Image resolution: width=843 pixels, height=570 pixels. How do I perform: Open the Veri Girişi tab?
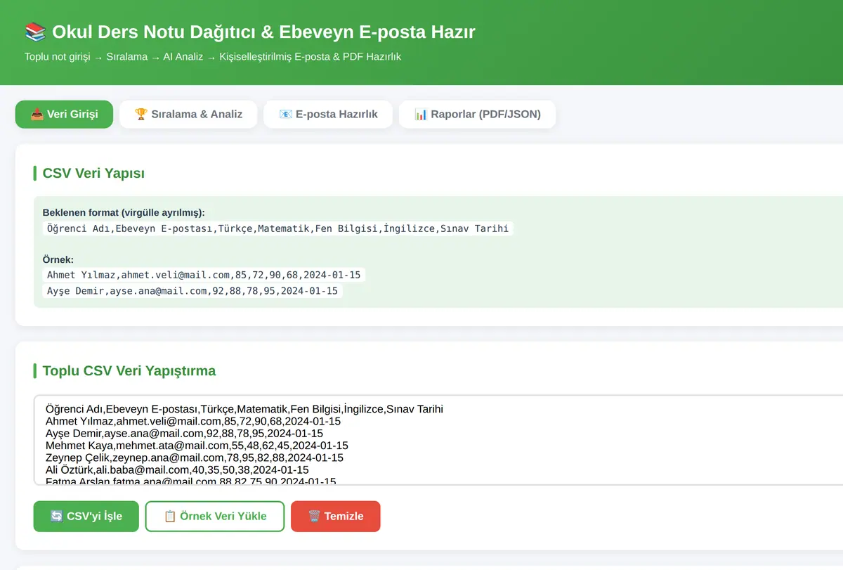tap(64, 114)
